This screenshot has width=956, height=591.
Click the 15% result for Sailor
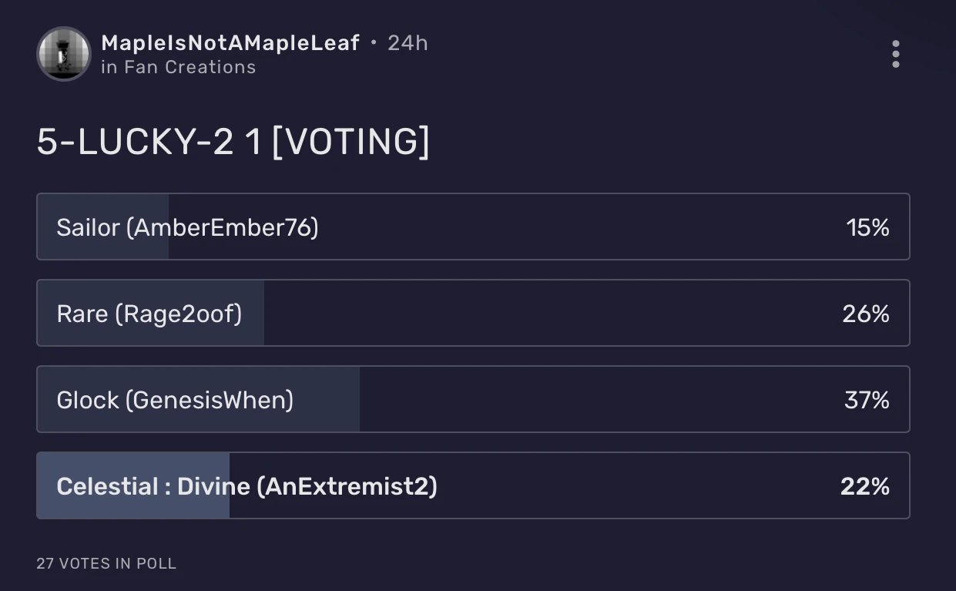[x=867, y=227]
